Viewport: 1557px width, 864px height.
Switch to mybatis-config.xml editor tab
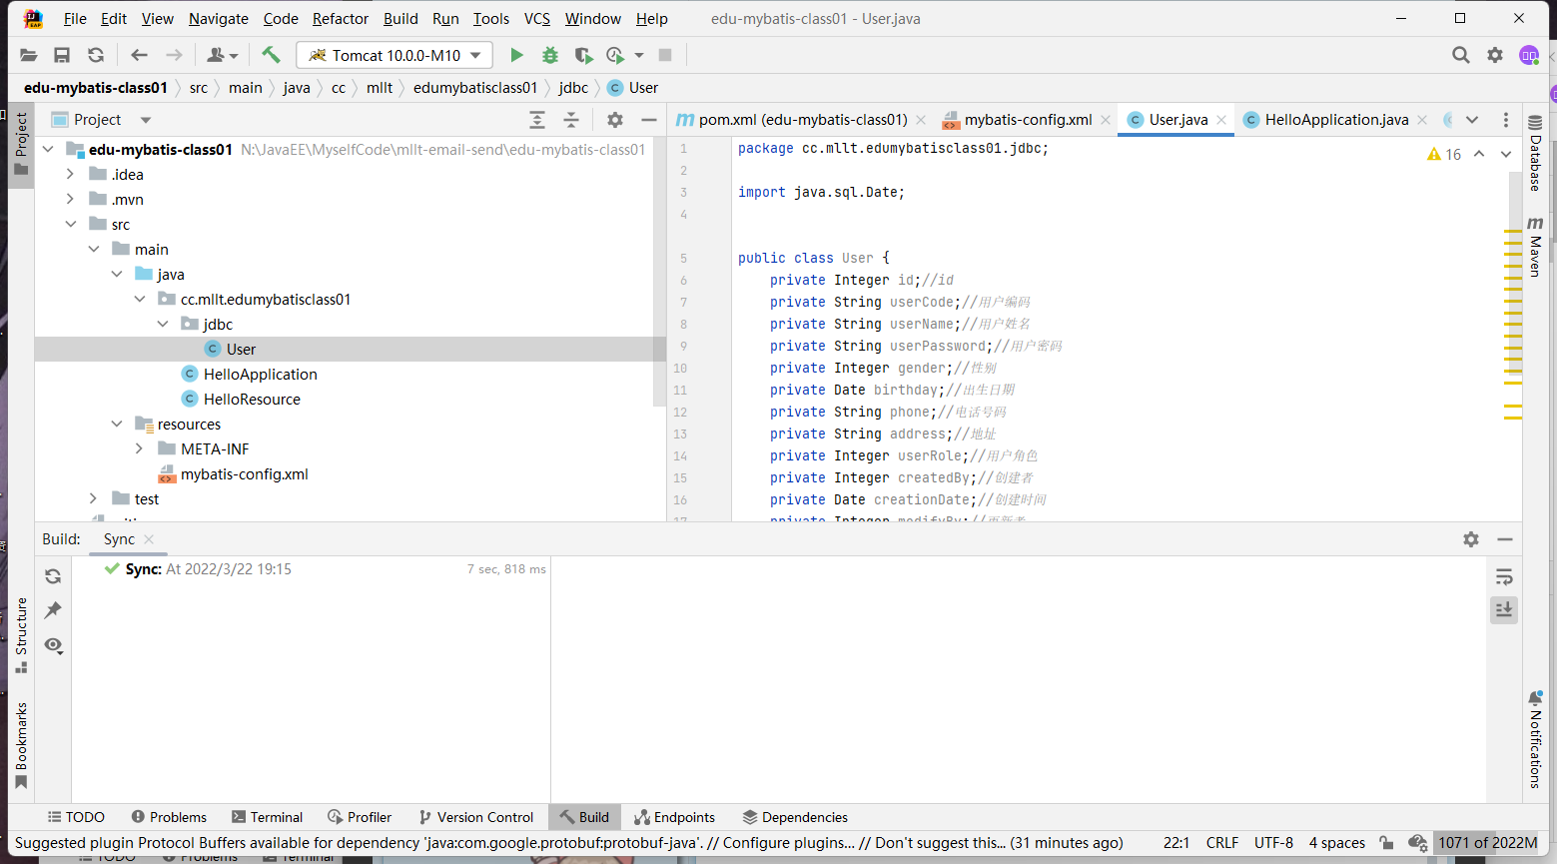coord(1028,120)
